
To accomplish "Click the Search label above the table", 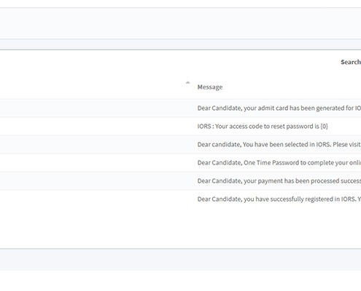I will (351, 62).
